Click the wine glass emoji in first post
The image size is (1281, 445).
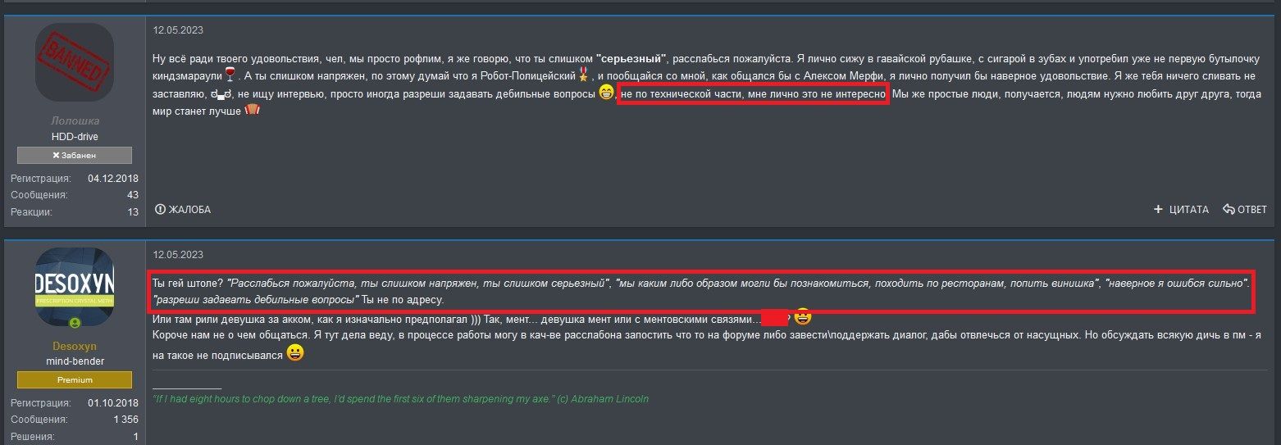(x=229, y=75)
